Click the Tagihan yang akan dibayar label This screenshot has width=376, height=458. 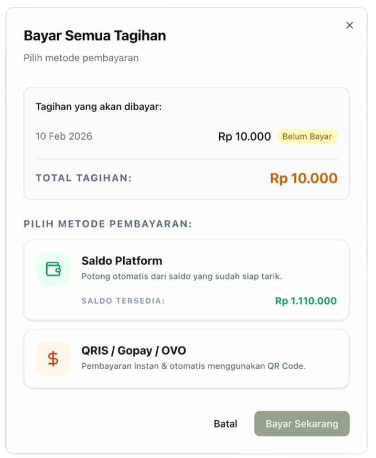99,106
